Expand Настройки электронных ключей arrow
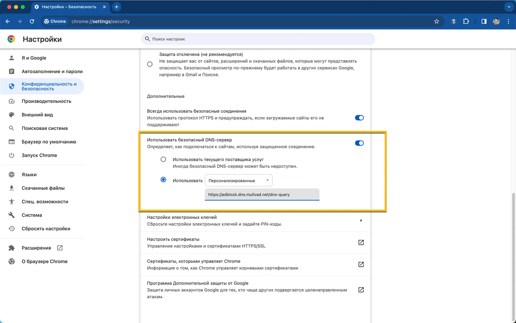The height and width of the screenshot is (323, 516). tap(361, 221)
